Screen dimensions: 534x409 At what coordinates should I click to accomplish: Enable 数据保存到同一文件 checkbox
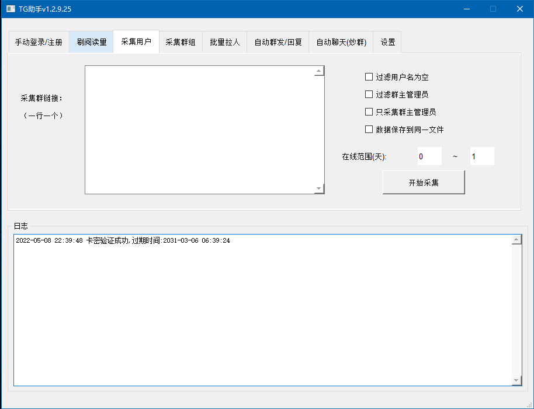(369, 130)
